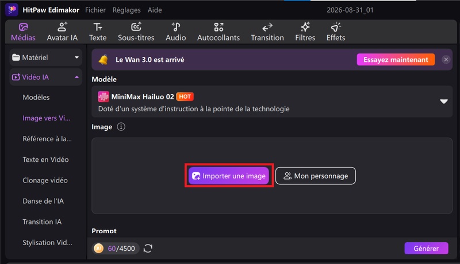
Task: Click the MiniMax Hailuo model icon
Action: click(x=103, y=96)
